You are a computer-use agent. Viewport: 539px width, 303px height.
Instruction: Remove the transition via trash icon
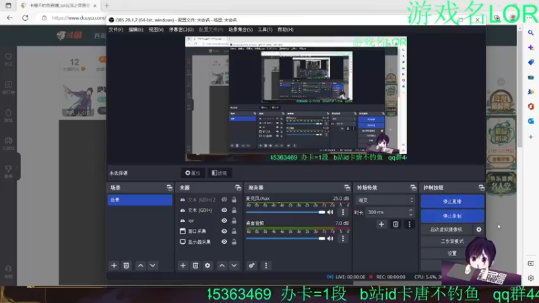(395, 224)
